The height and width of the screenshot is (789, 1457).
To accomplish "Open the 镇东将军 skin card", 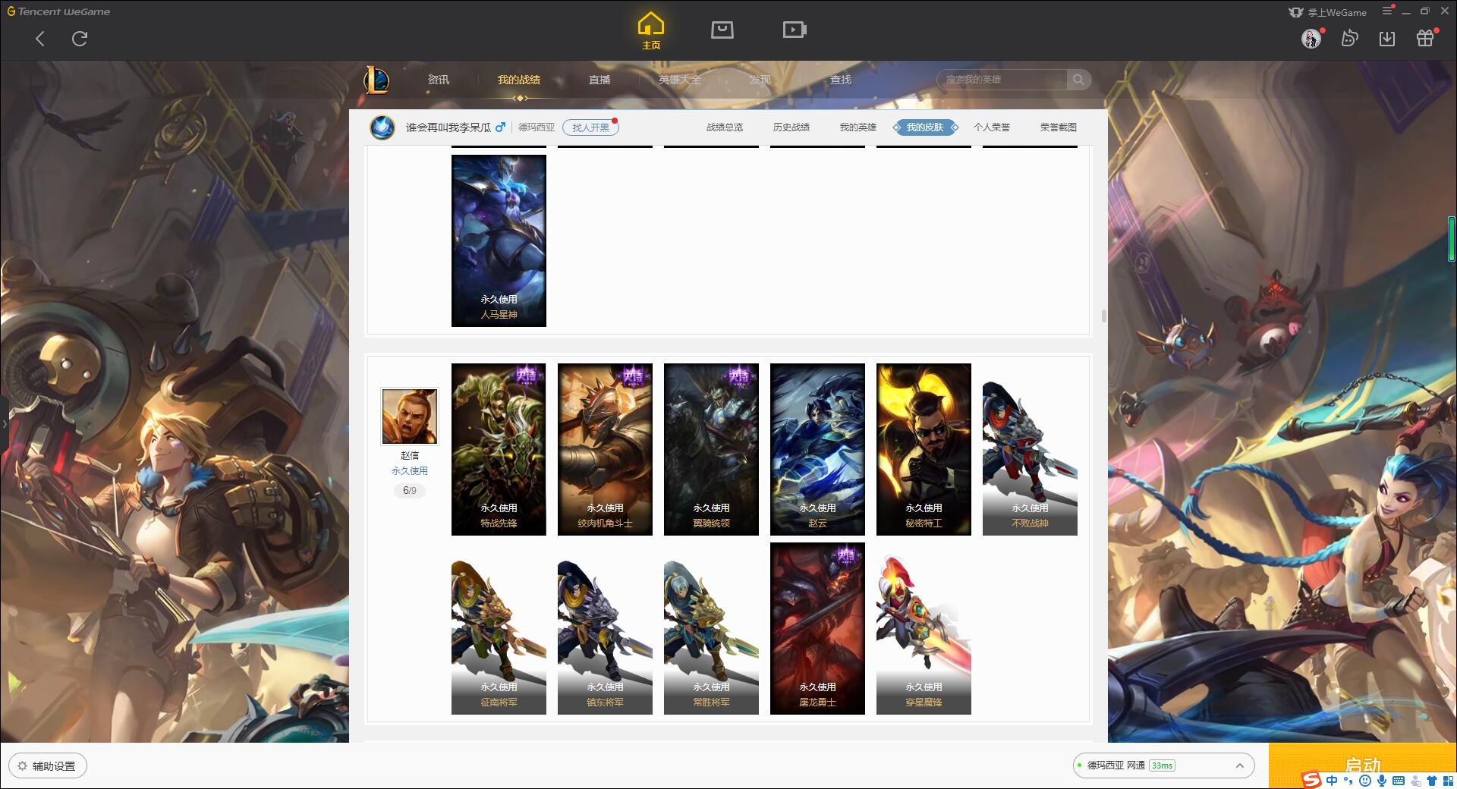I will 605,628.
